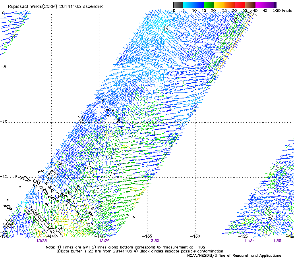Screen dimensions: 294x258
Task: Click the brown 35-40 knots color swatch
Action: (x=250, y=5)
